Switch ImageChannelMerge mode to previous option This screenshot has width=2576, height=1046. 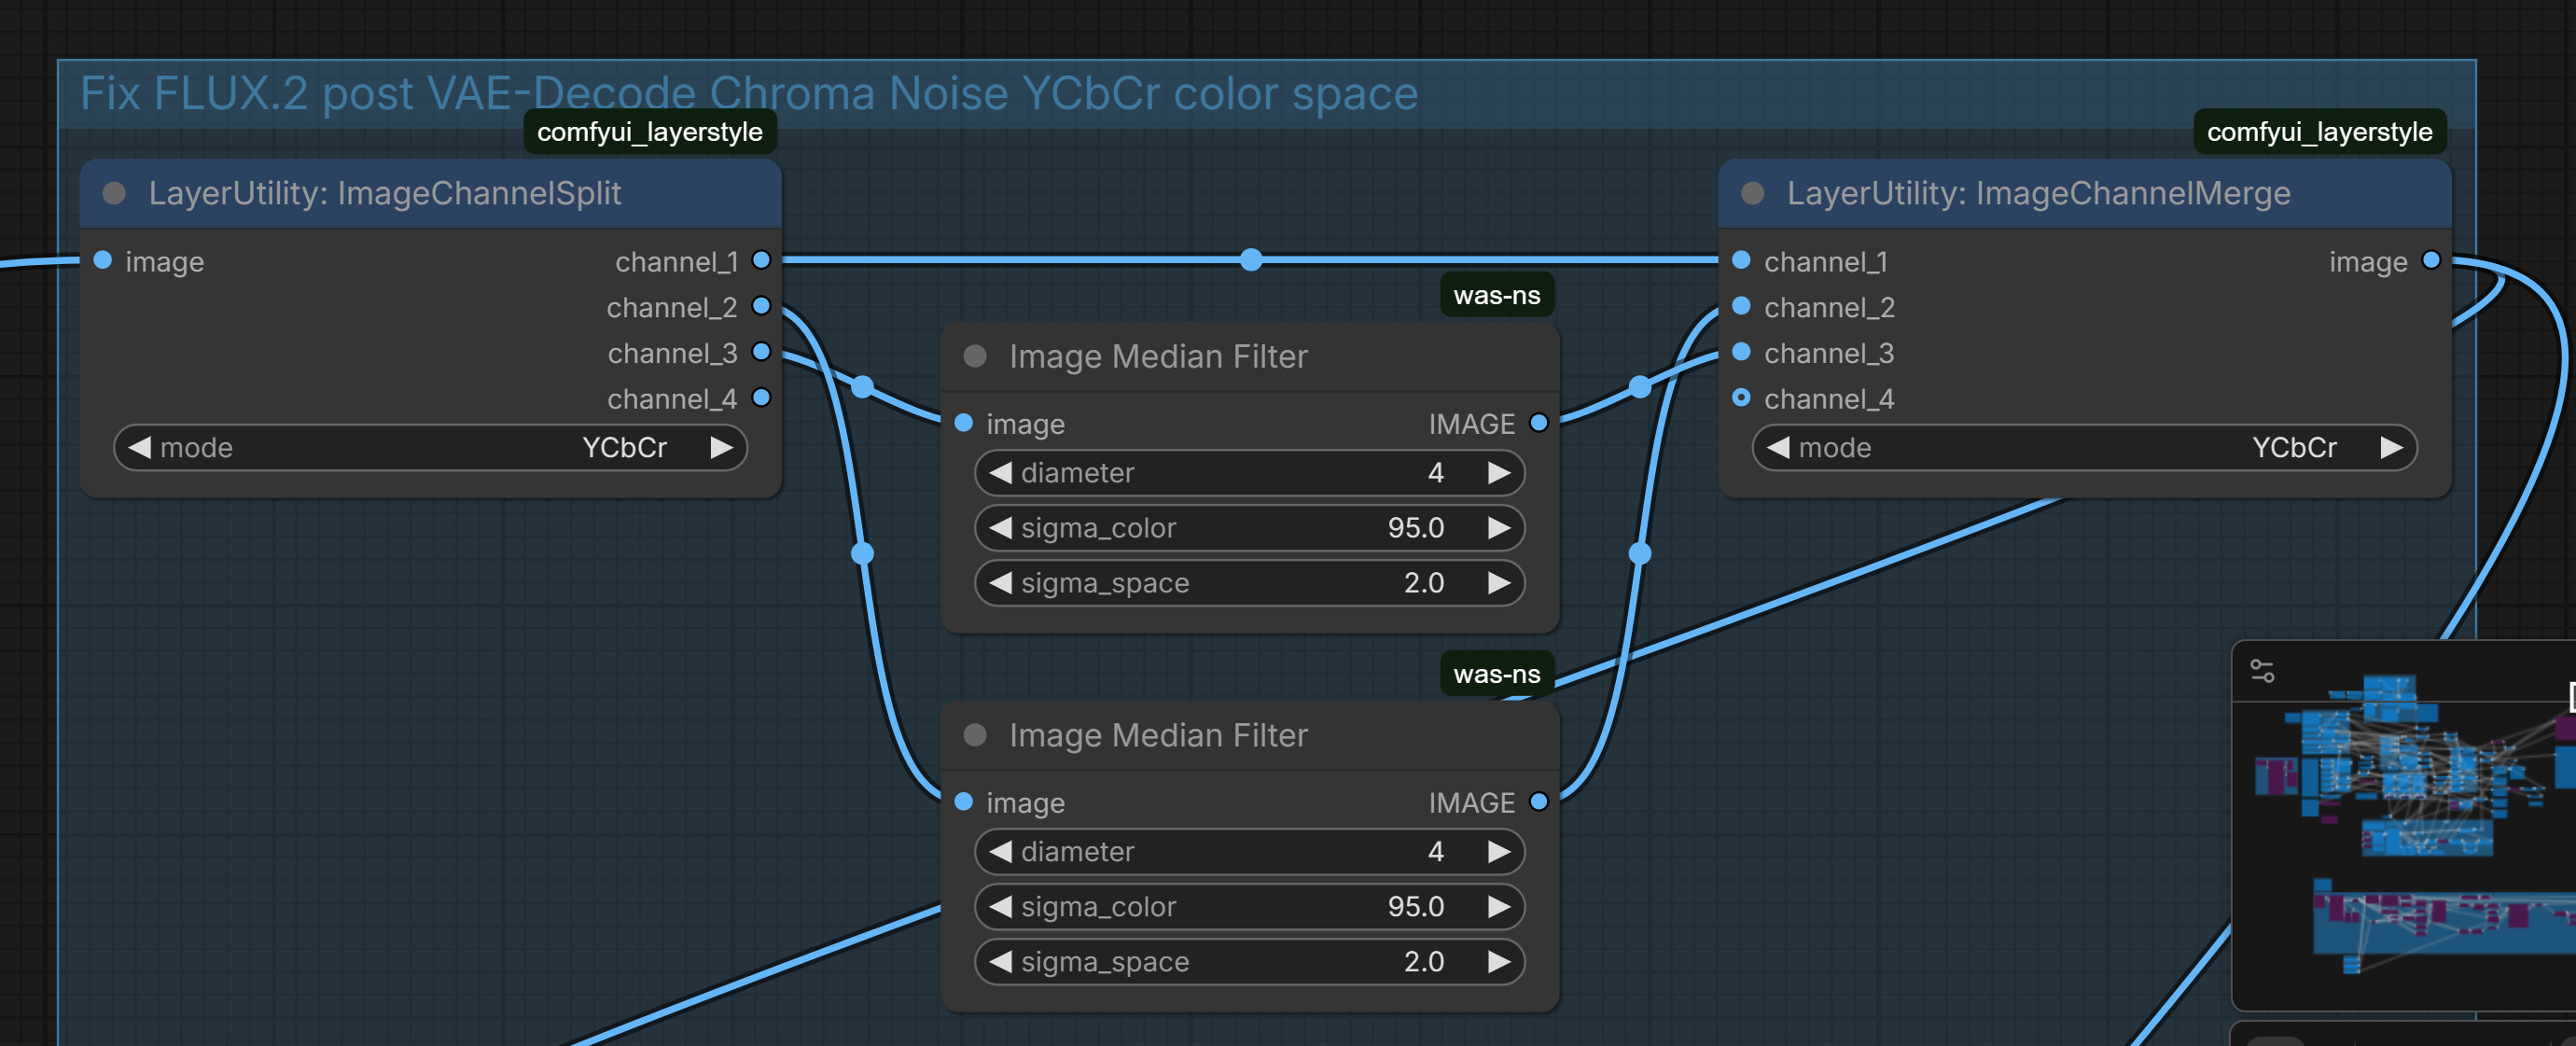[x=1778, y=447]
